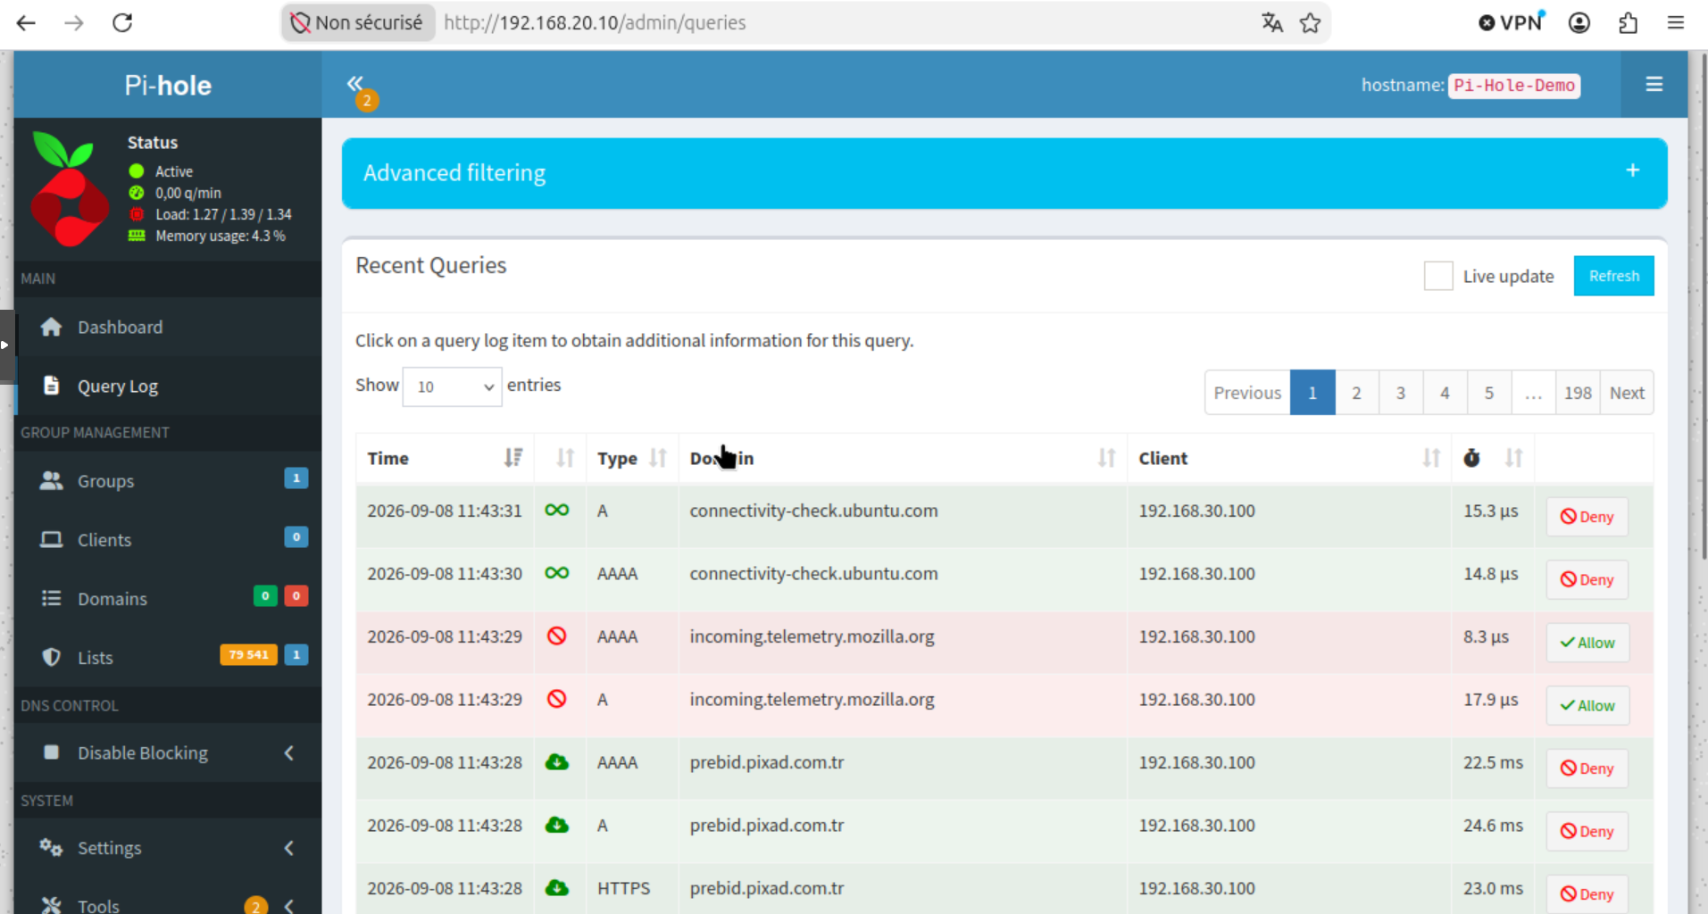This screenshot has height=914, width=1708.
Task: Jump to last page 198
Action: click(x=1578, y=393)
